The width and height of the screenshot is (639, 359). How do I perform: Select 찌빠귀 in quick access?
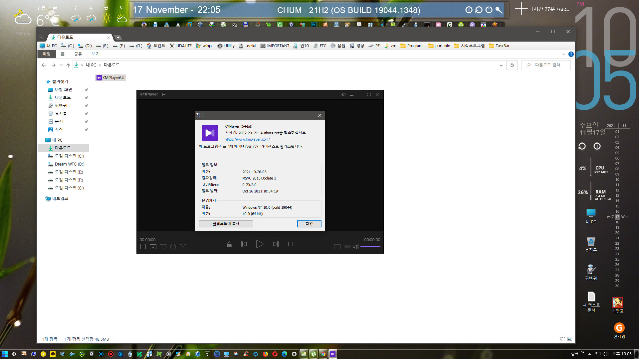pos(61,106)
